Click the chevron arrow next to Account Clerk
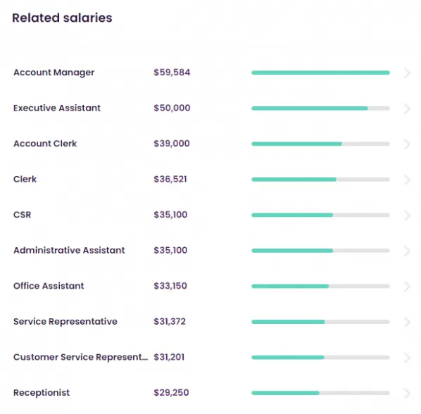The image size is (421, 414). coord(407,144)
